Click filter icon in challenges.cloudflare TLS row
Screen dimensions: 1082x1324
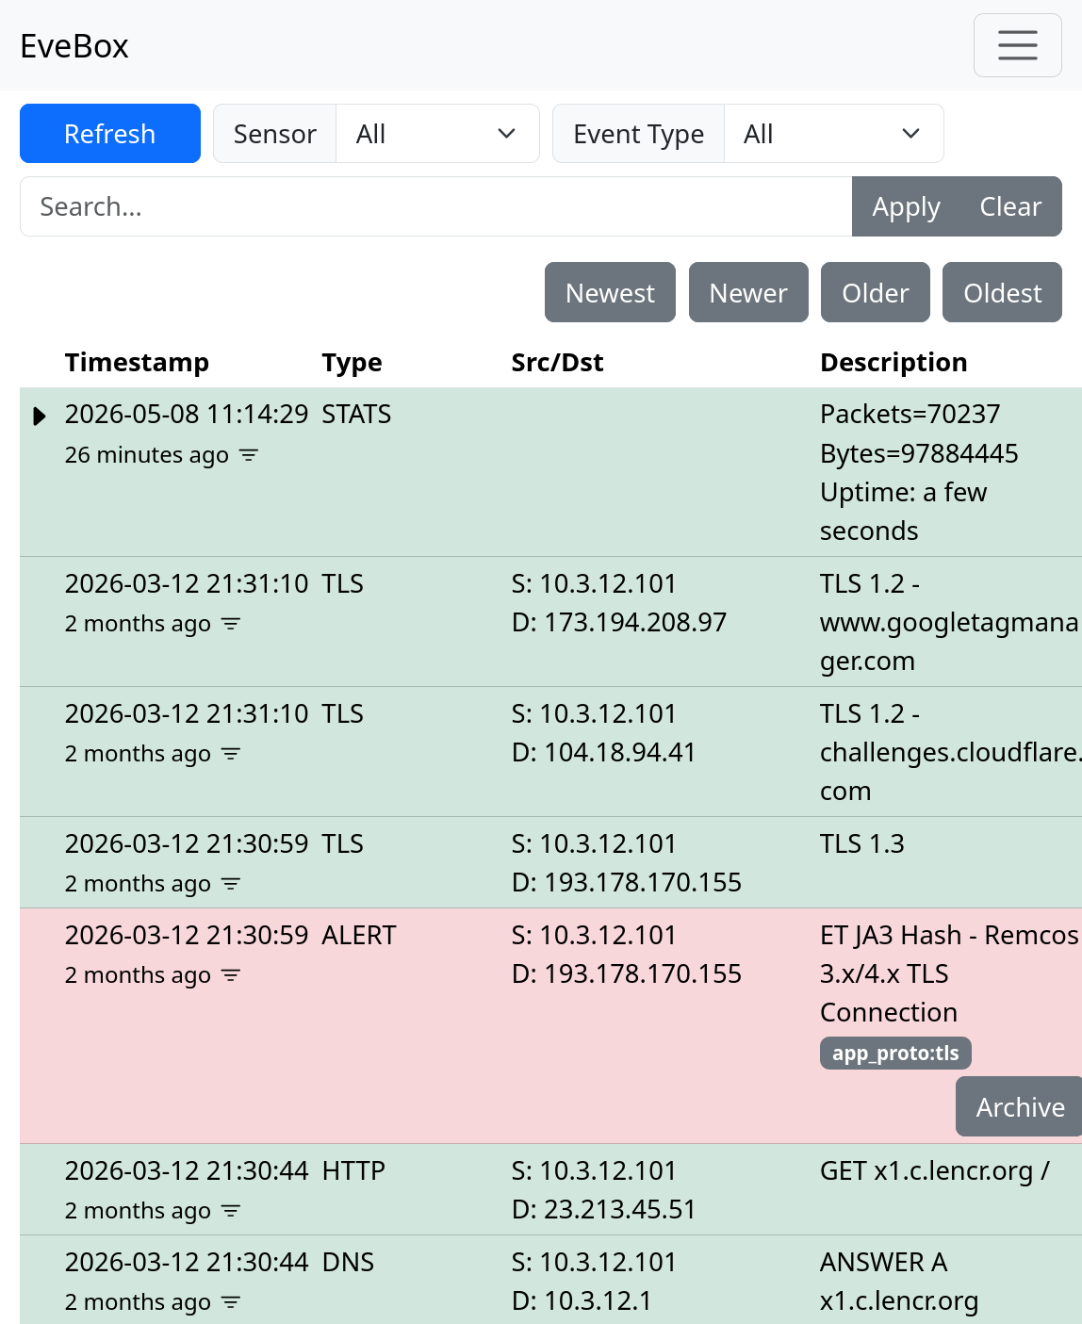pyautogui.click(x=231, y=754)
